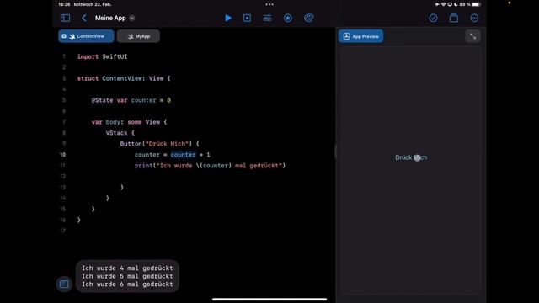Open the settings sliders icon
The height and width of the screenshot is (303, 539).
[268, 18]
